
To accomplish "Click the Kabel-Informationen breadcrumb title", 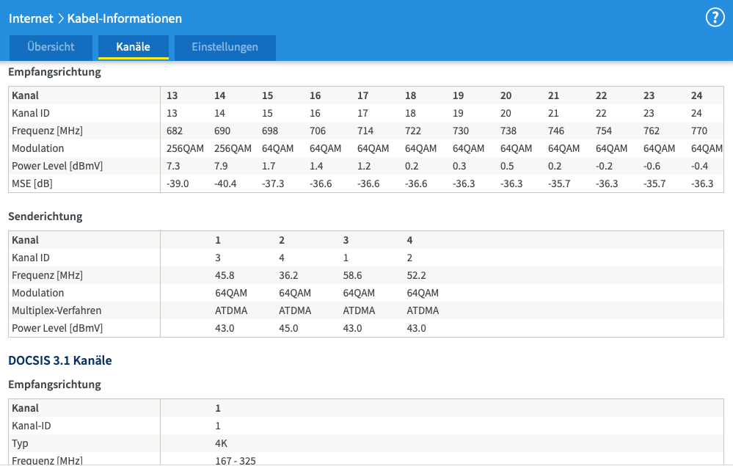I will click(125, 18).
